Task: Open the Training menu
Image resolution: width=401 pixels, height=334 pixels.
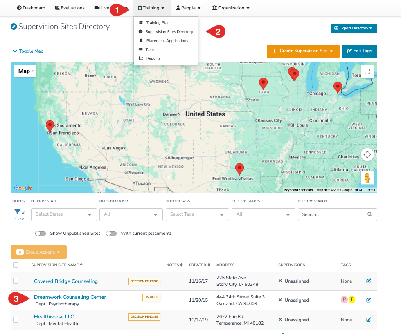Action: [x=151, y=8]
